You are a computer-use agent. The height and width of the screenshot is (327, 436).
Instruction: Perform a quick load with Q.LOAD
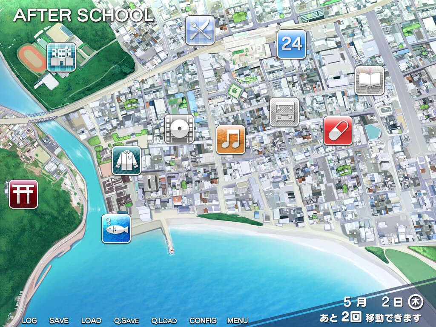163,320
